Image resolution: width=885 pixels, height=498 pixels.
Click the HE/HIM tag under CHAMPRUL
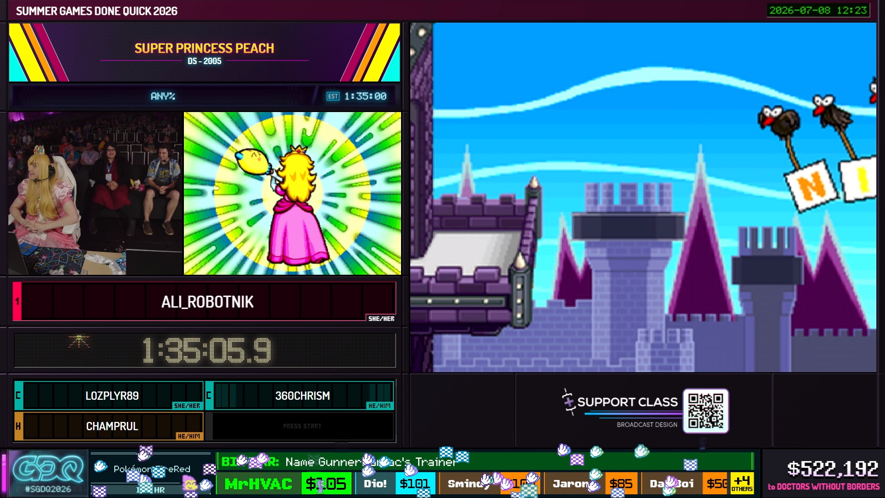[189, 436]
